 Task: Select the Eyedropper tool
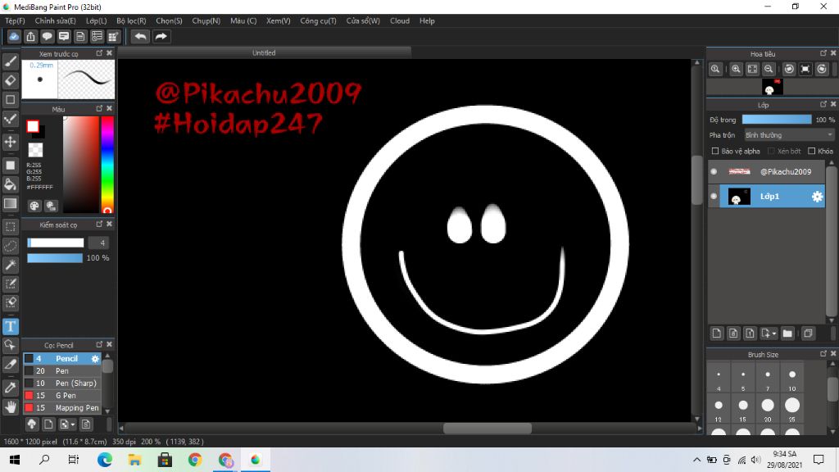(x=10, y=388)
